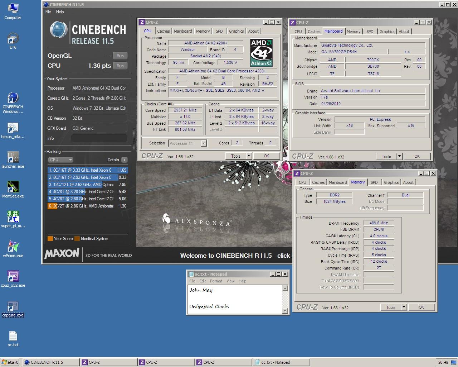Select ranking row 12C/12T @ 2.62 GHz AMD Opteron
Screen dimensions: 458x367
coord(88,185)
